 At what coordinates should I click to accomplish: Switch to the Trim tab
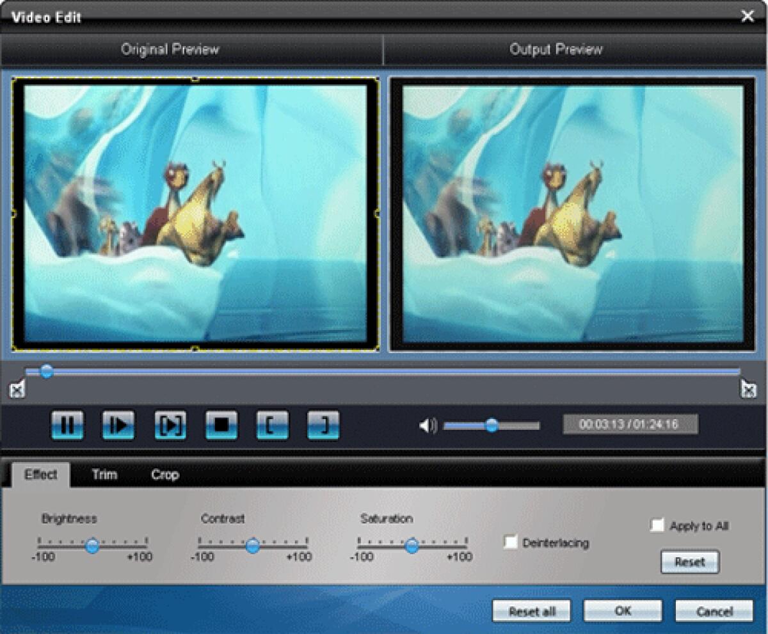pos(104,475)
